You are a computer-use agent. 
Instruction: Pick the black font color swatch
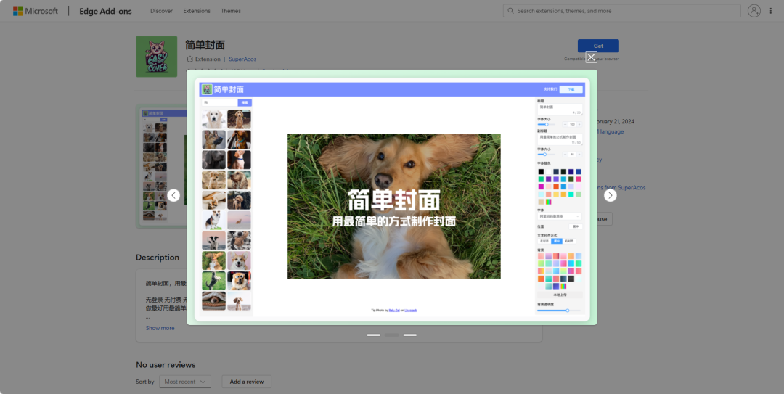tap(541, 171)
